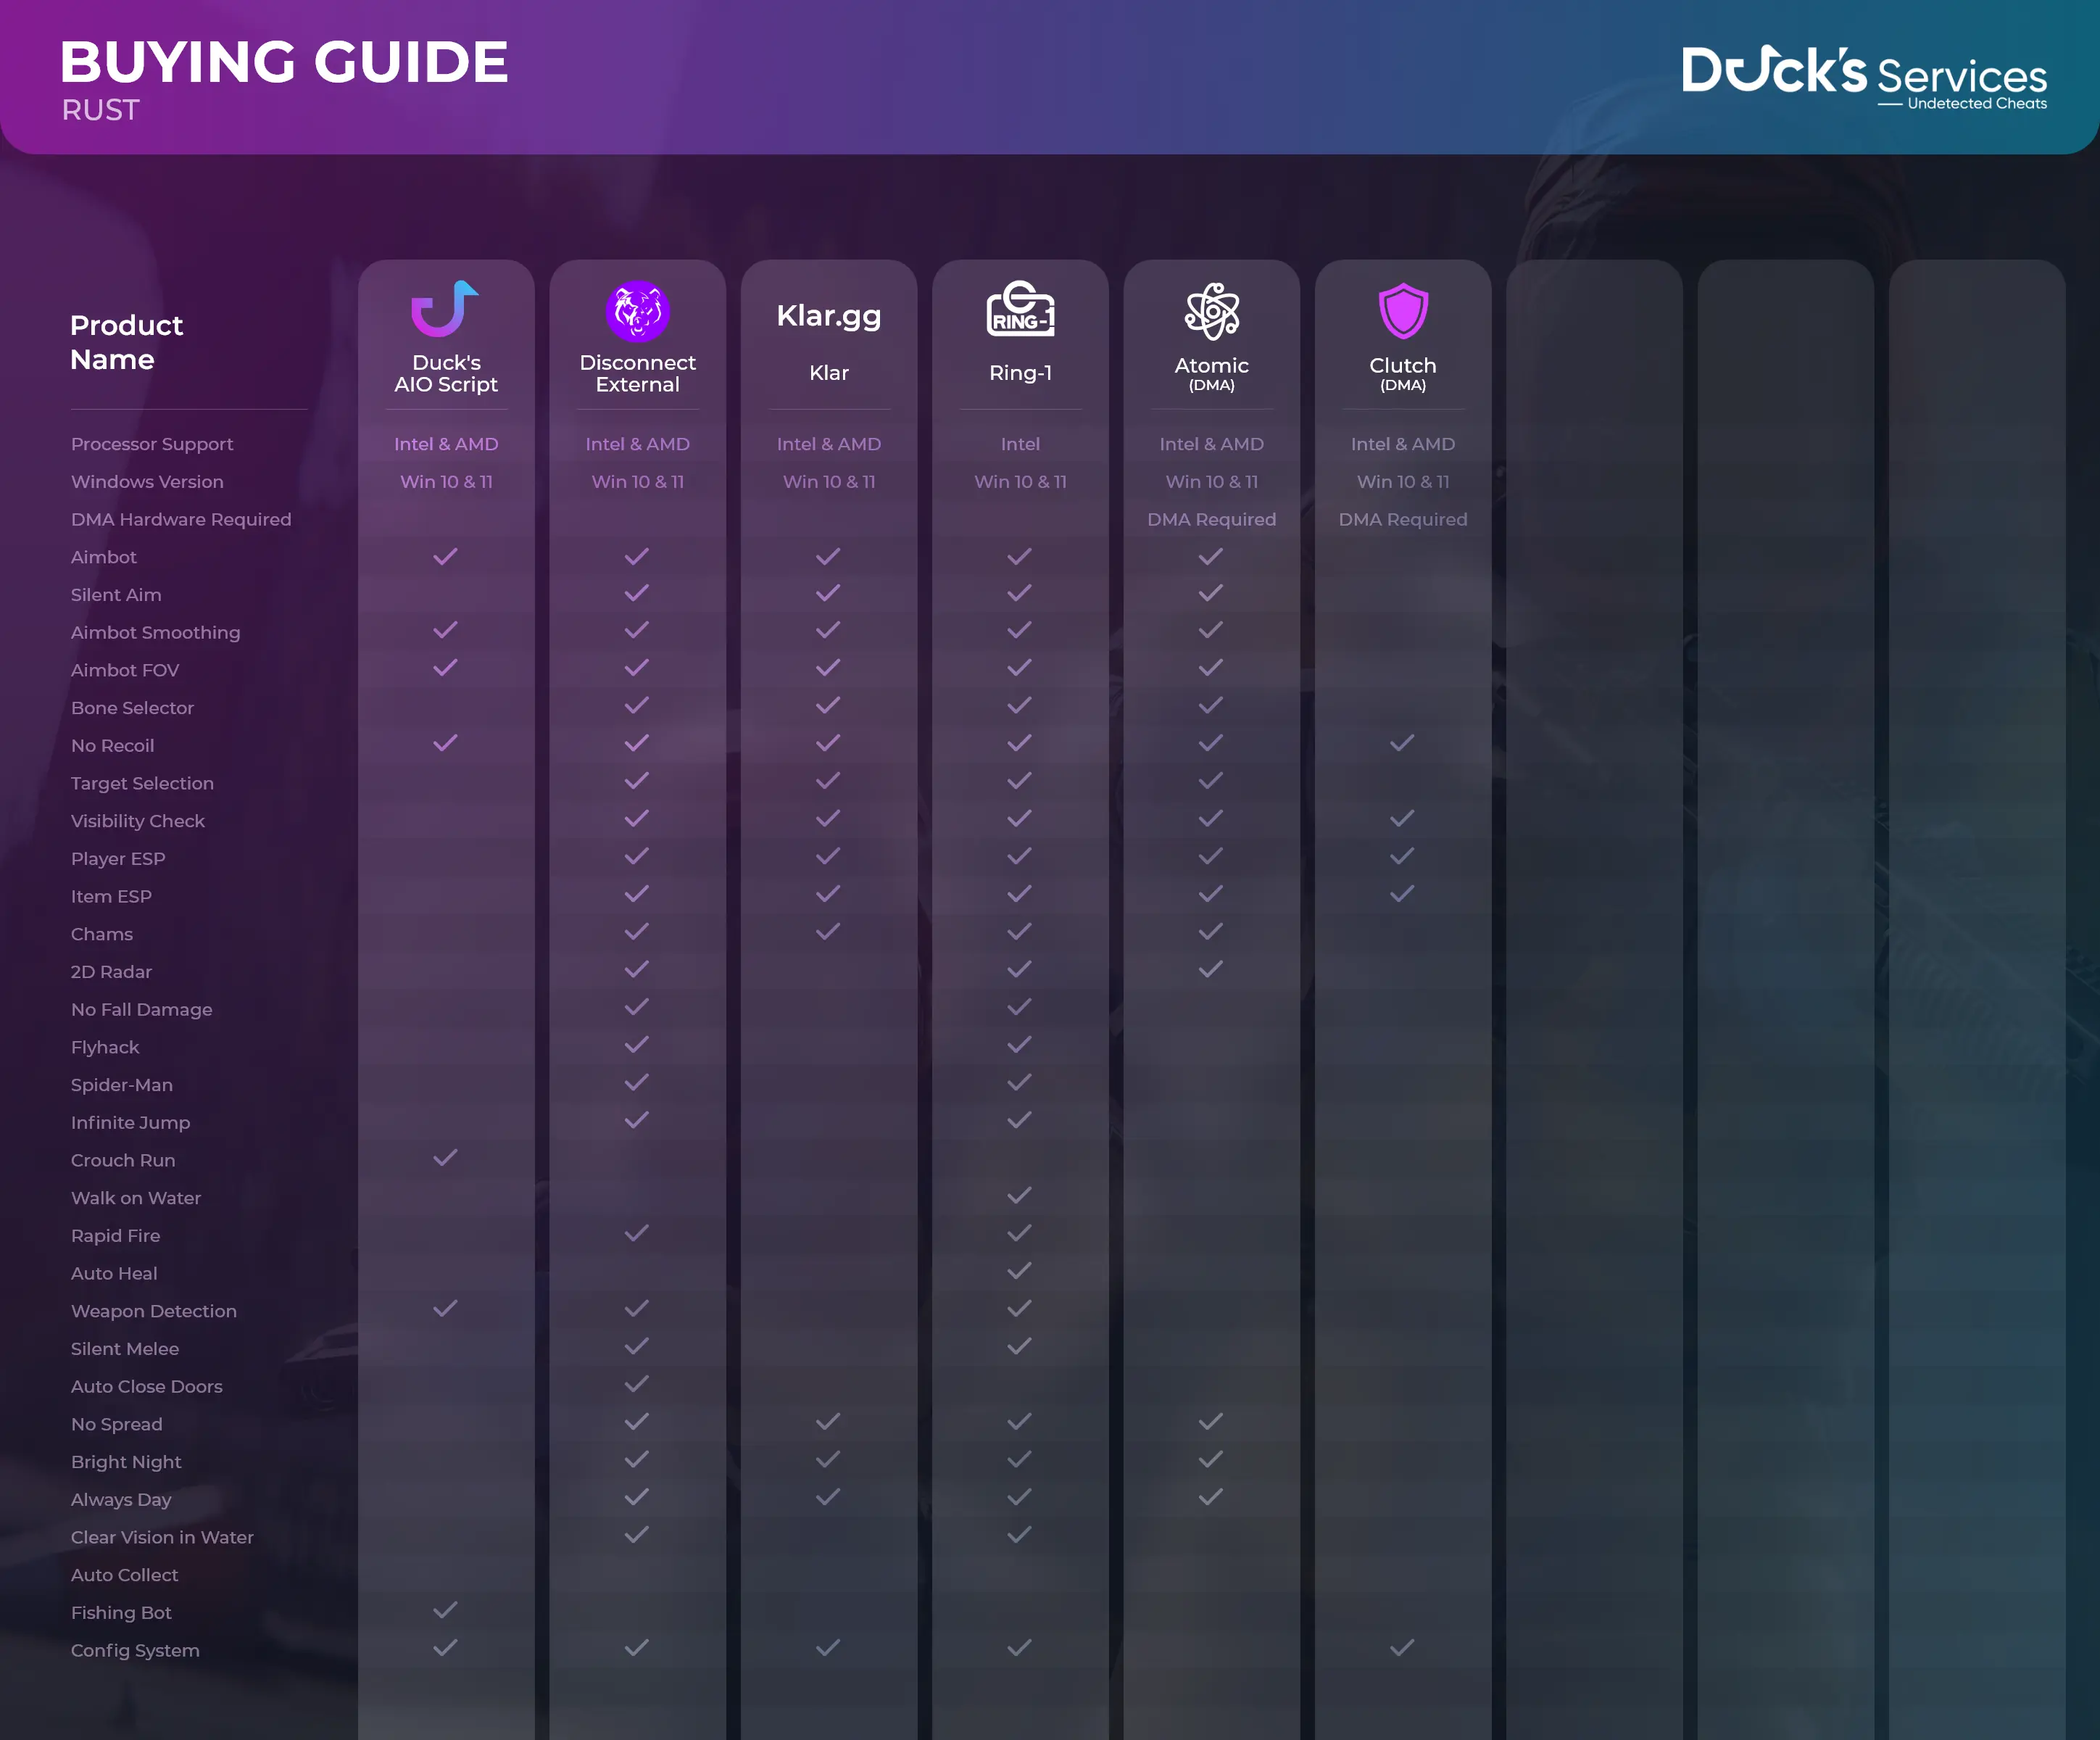Click the Undetected Cheats tagline

coord(1977,103)
